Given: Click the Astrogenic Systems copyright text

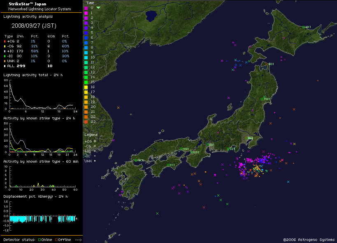Looking at the screenshot, I should (309, 239).
